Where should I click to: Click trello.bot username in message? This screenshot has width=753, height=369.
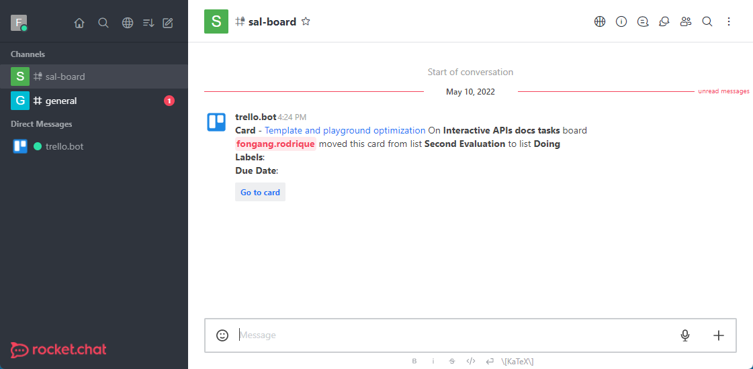point(256,117)
